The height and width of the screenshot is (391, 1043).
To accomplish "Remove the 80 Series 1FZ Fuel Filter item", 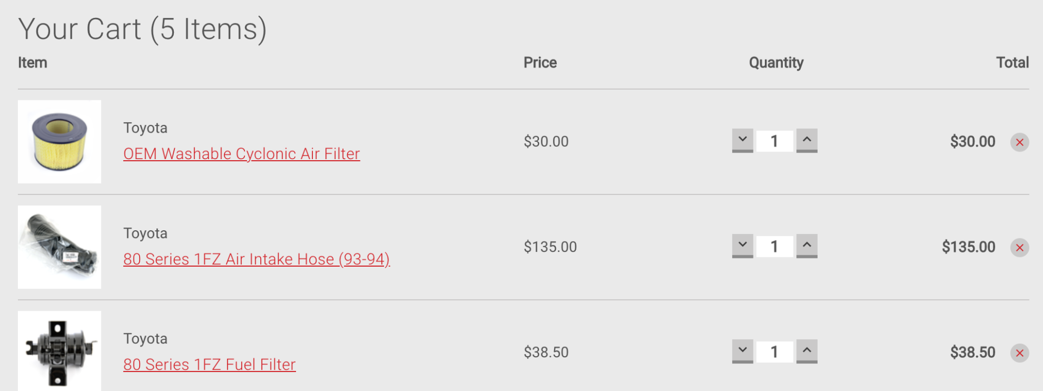I will tap(1020, 353).
